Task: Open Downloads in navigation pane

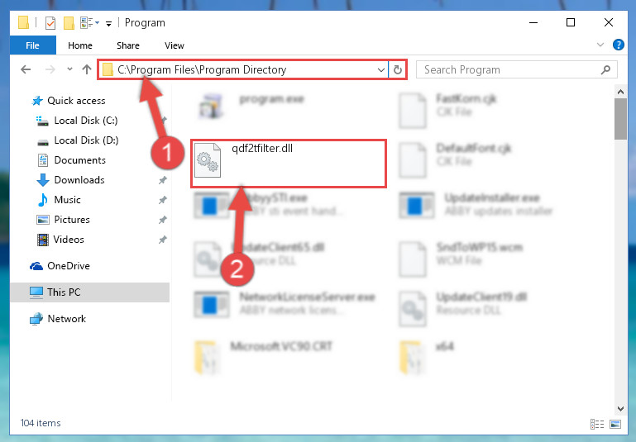Action: [71, 180]
